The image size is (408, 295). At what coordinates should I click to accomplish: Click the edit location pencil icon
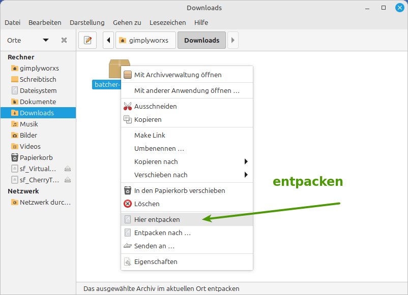[88, 40]
